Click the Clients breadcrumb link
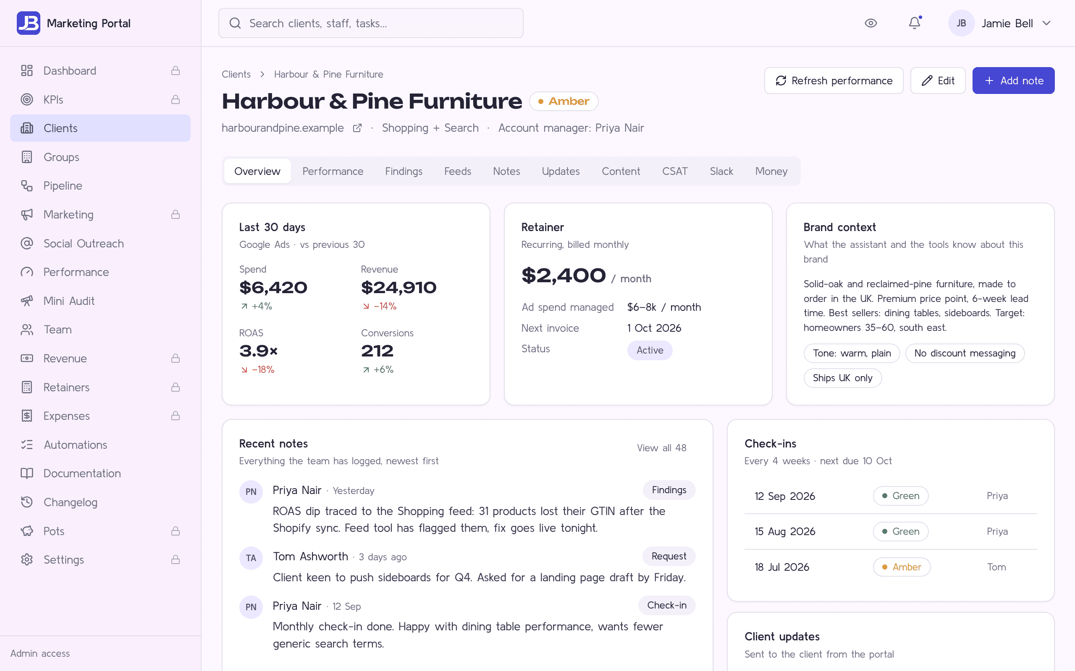 pyautogui.click(x=236, y=74)
